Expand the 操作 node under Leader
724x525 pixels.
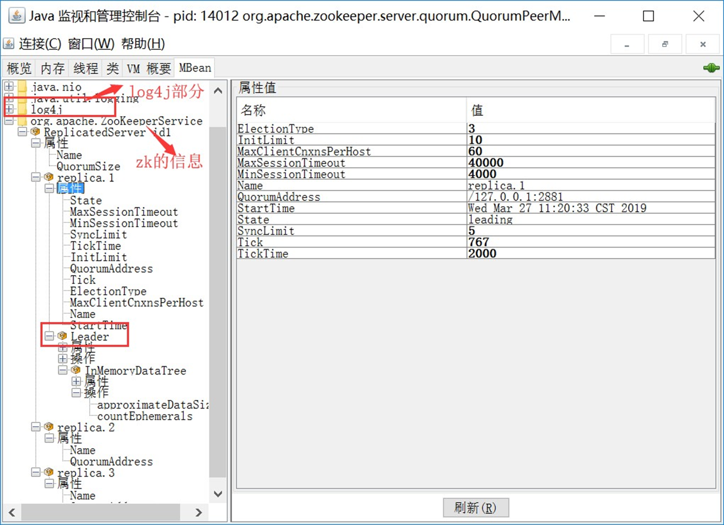pyautogui.click(x=63, y=359)
